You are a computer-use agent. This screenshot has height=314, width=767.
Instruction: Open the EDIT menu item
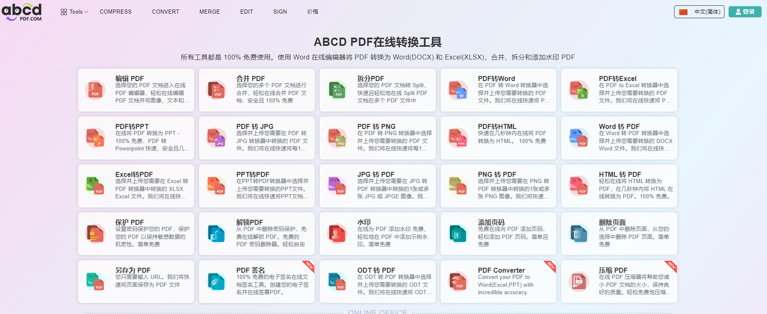[x=247, y=12]
